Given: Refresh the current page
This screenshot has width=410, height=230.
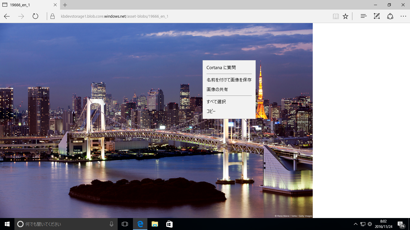Looking at the screenshot, I should pyautogui.click(x=35, y=16).
